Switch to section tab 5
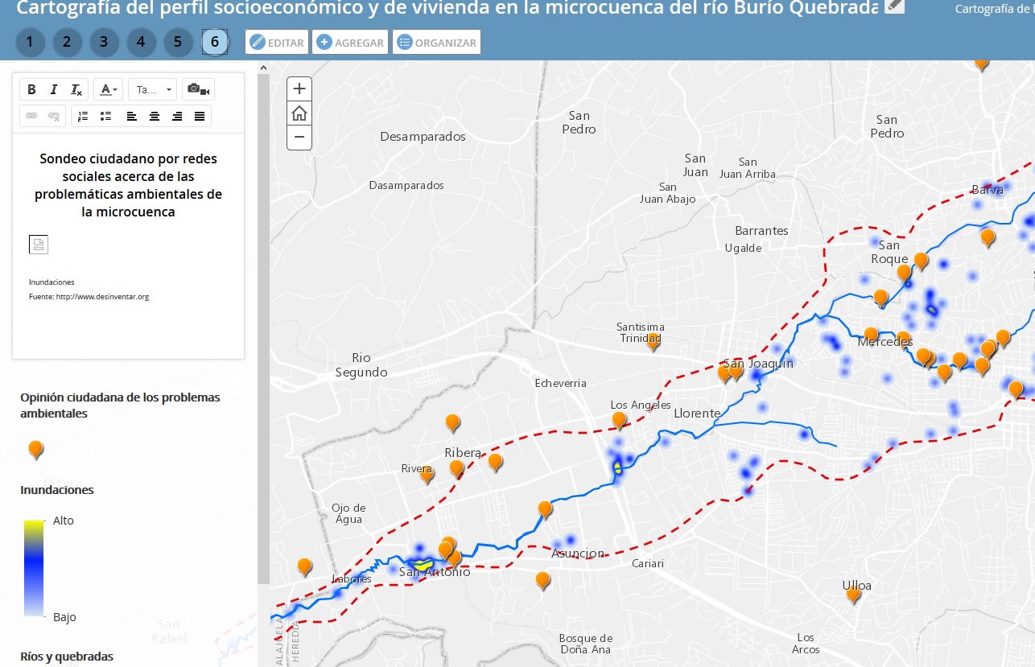1035x667 pixels. pos(178,42)
